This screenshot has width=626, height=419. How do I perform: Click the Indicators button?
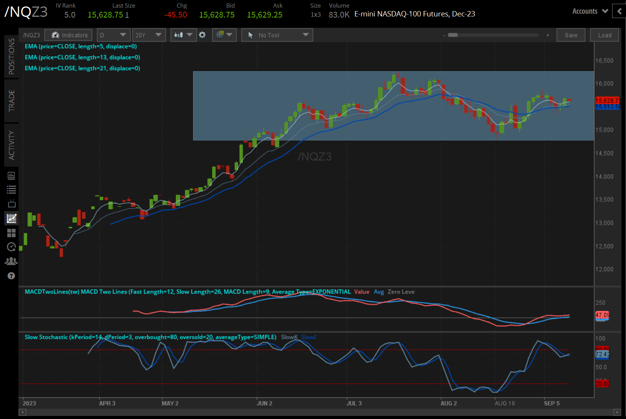tap(68, 35)
